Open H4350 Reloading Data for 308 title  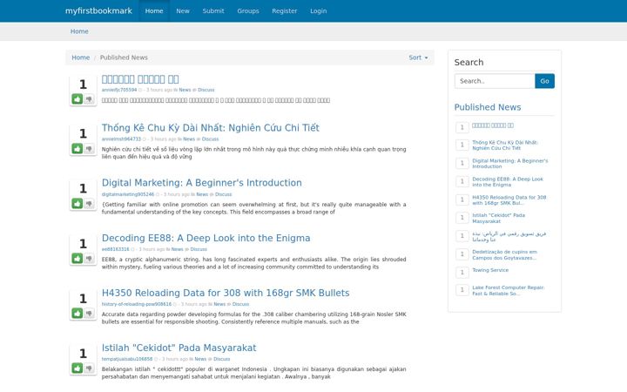[x=226, y=293]
